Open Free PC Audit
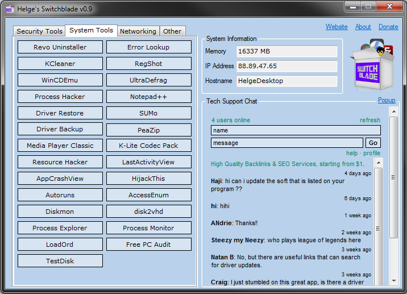Viewport: 407px width, 294px height. coord(148,245)
